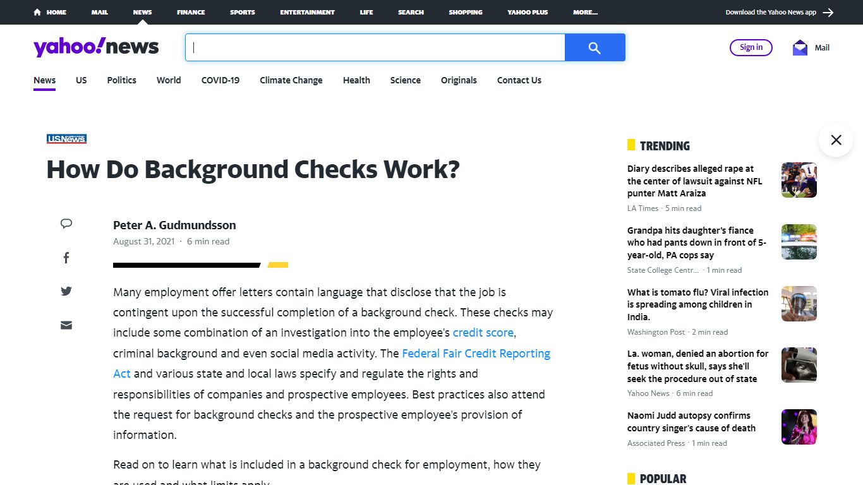Open Naomi Judd autopsy story
863x485 pixels.
click(691, 422)
